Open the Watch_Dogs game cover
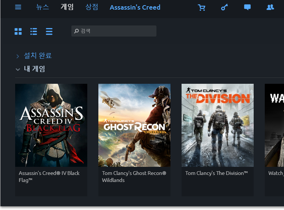Image resolution: width=284 pixels, height=210 pixels. click(274, 125)
